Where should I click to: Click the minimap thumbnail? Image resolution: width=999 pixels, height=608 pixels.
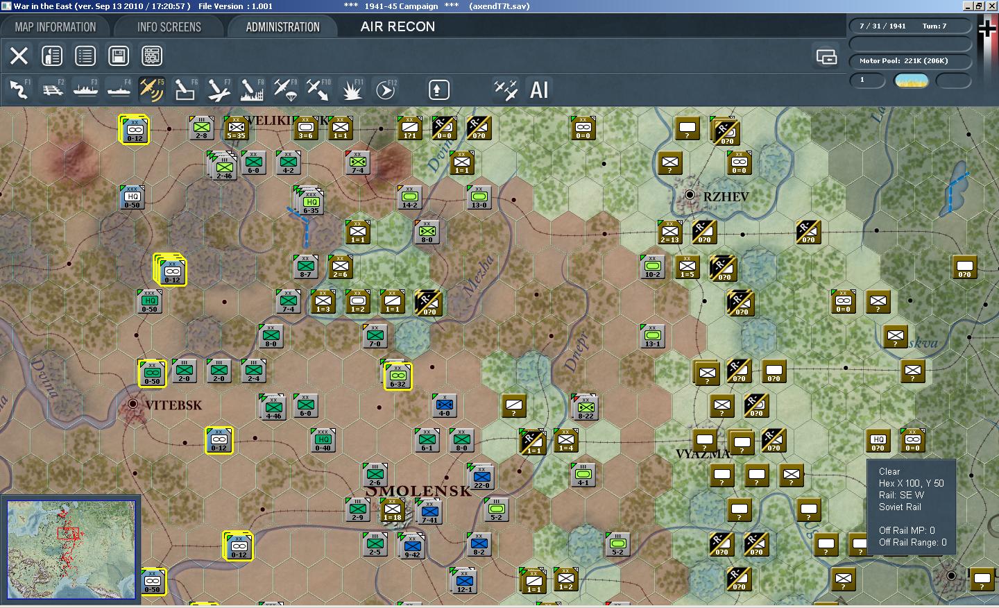(71, 550)
